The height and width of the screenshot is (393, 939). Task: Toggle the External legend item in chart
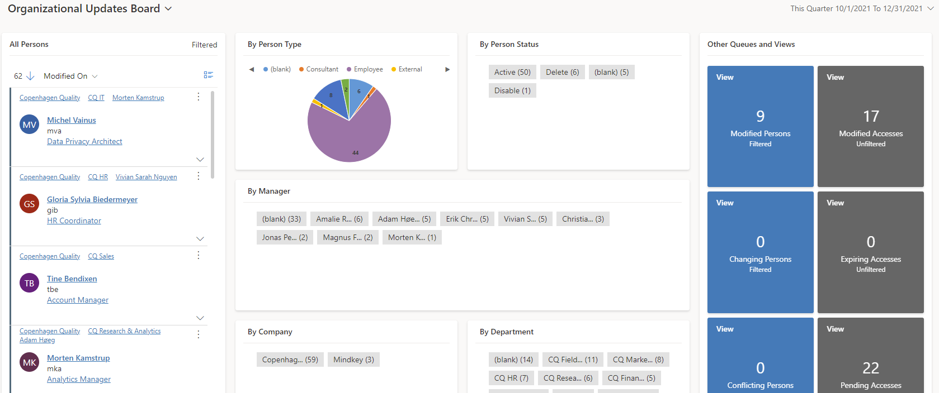tap(407, 69)
